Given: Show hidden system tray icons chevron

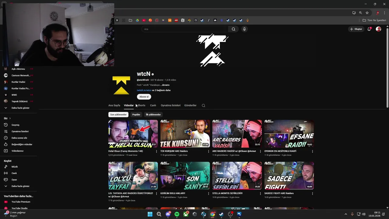Looking at the screenshot, I should (x=346, y=214).
